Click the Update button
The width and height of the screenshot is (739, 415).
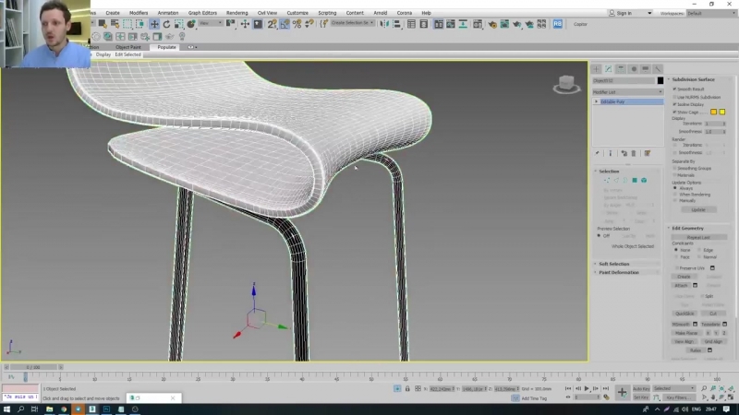click(x=698, y=210)
